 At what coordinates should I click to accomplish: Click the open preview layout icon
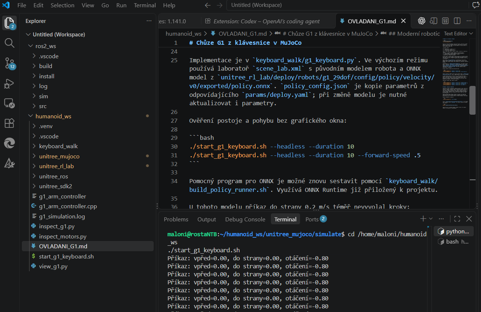445,21
